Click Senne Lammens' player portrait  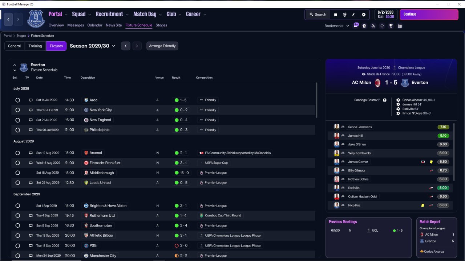tap(337, 127)
